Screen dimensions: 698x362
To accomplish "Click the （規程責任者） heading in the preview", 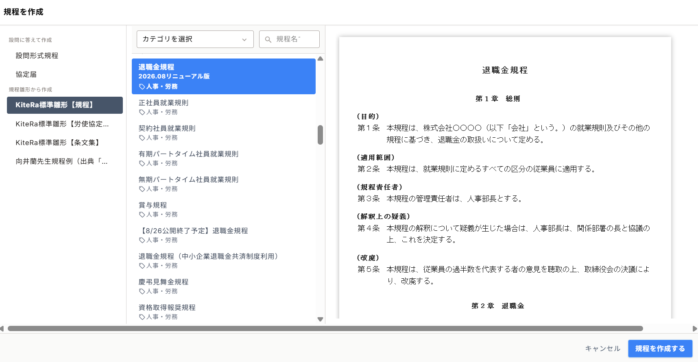I will coord(380,187).
